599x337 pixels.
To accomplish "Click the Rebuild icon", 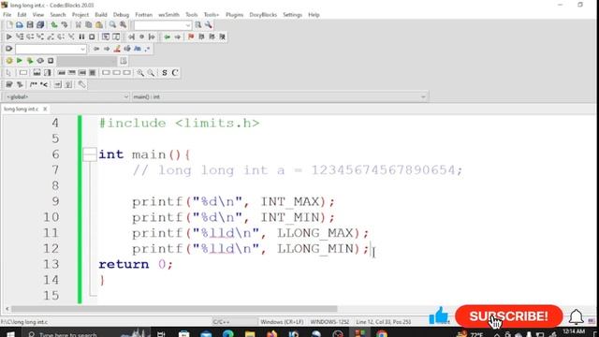I will click(40, 61).
